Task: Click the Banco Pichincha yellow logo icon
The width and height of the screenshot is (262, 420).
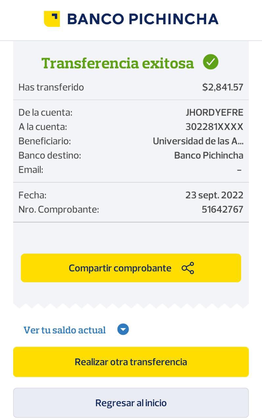Action: pos(52,19)
